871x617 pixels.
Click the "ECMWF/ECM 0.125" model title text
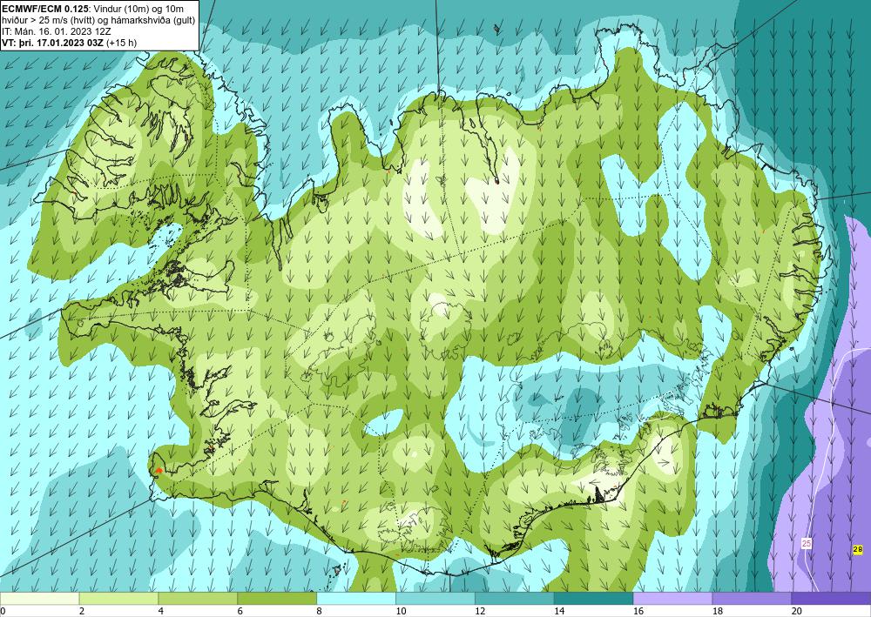44,9
